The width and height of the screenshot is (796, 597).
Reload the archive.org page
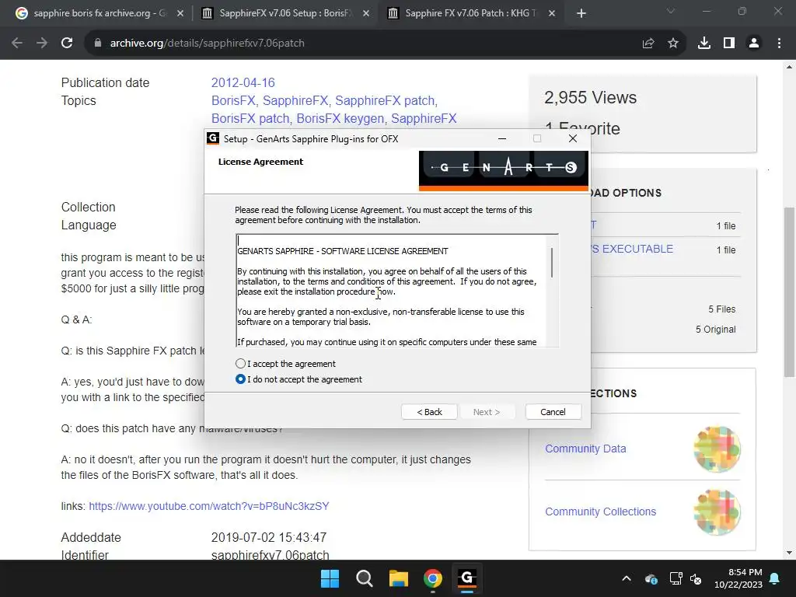coord(67,44)
